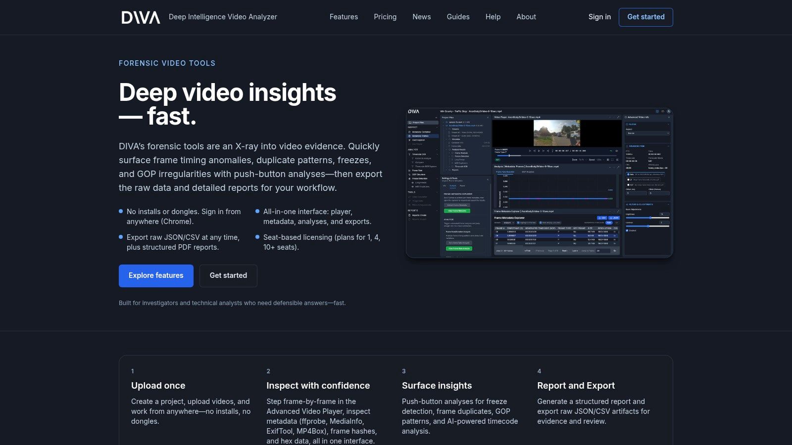Open the Help nav link

(493, 17)
